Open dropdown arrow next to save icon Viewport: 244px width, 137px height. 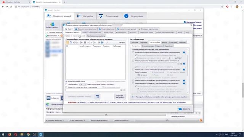pyautogui.click(x=77, y=42)
